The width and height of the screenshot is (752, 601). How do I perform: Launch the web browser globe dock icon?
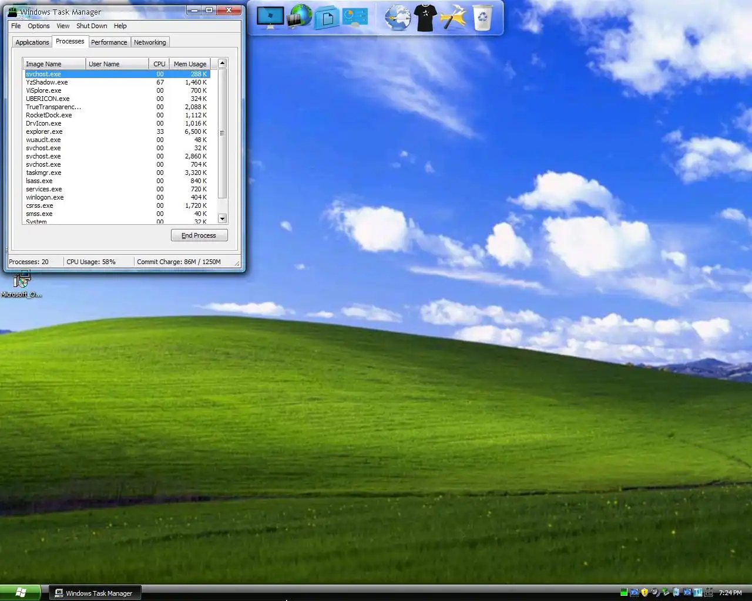click(x=398, y=18)
